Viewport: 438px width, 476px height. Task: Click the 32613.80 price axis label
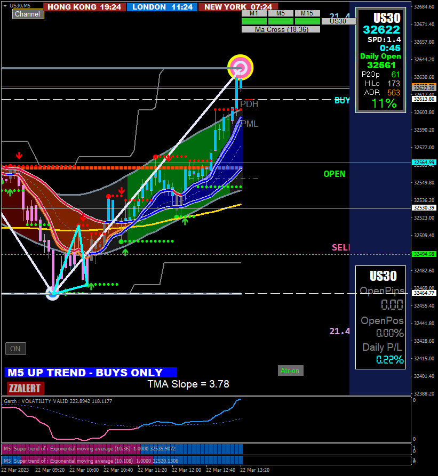pyautogui.click(x=424, y=99)
